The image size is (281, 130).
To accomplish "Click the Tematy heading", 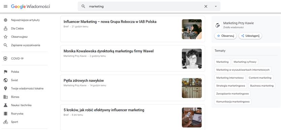I will [x=220, y=51].
